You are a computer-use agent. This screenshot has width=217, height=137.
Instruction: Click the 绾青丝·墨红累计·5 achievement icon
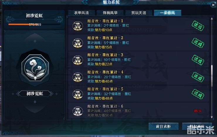pyautogui.click(x=78, y=94)
